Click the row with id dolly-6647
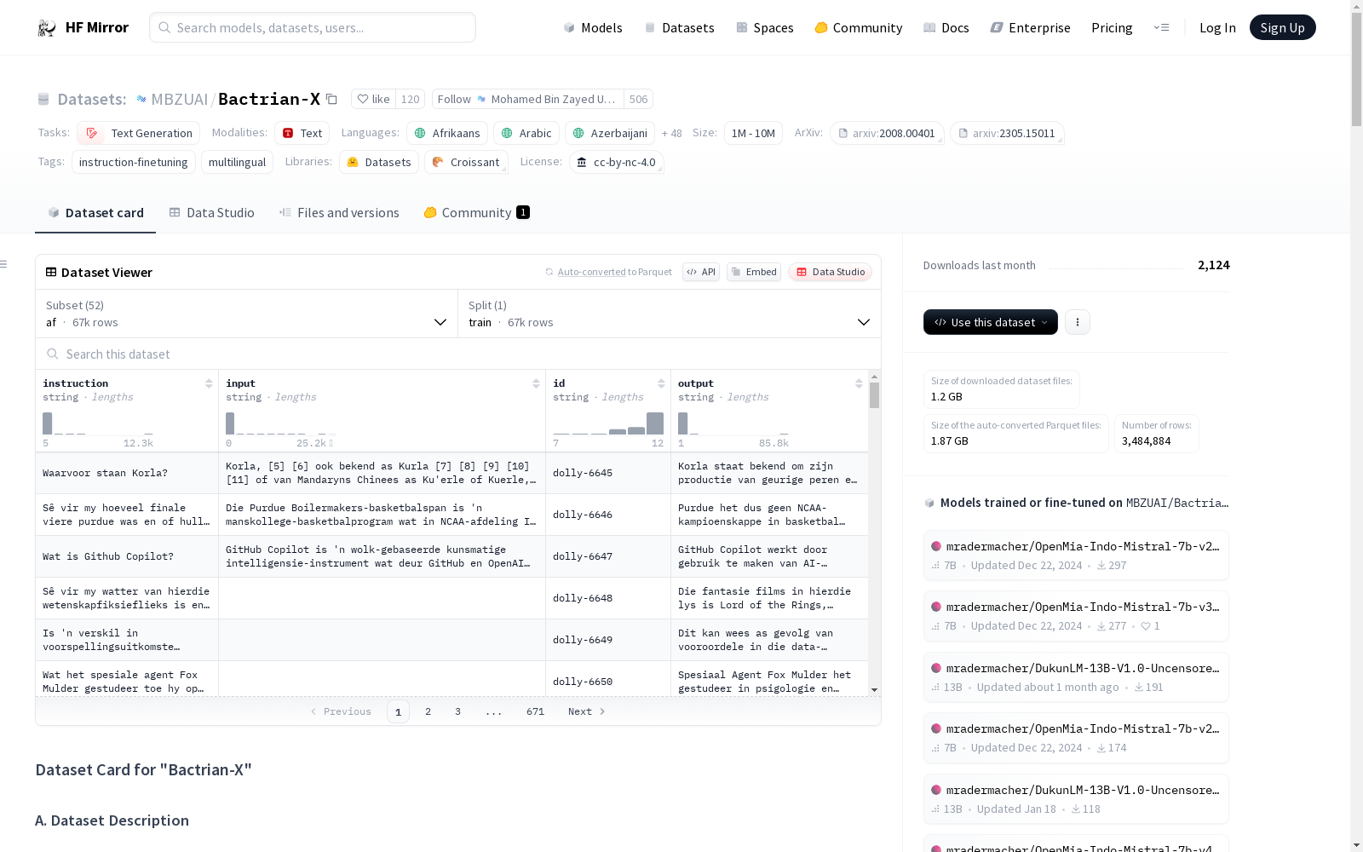The image size is (1363, 852). pyautogui.click(x=451, y=556)
